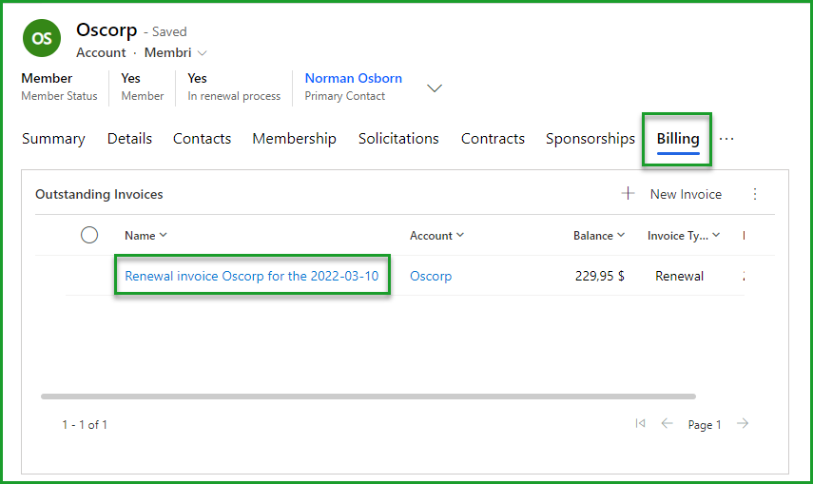Open the overflow tabs ellipsis menu
This screenshot has height=484, width=813.
pos(726,139)
